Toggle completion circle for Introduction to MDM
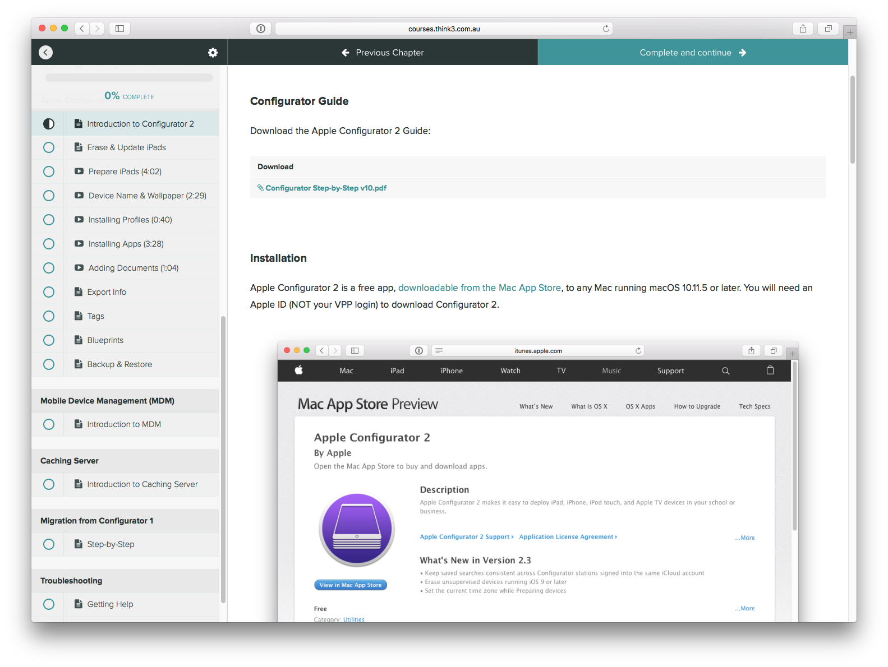Screen dimensions: 888x667 [49, 424]
